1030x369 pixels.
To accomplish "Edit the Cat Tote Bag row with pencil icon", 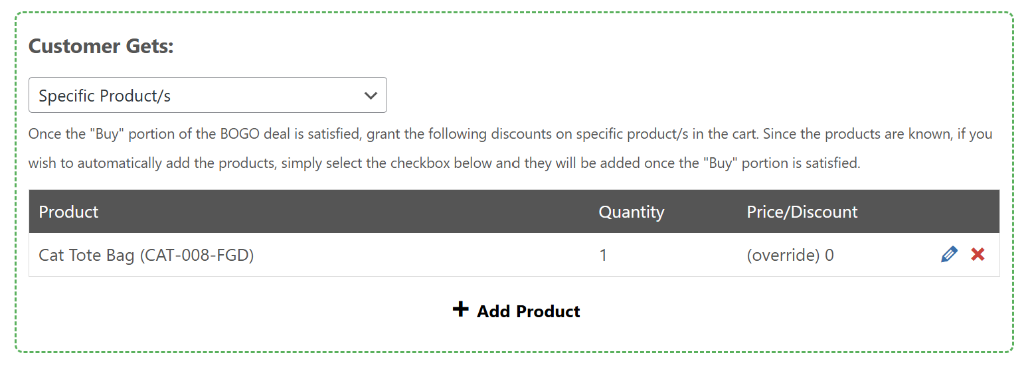I will [950, 254].
